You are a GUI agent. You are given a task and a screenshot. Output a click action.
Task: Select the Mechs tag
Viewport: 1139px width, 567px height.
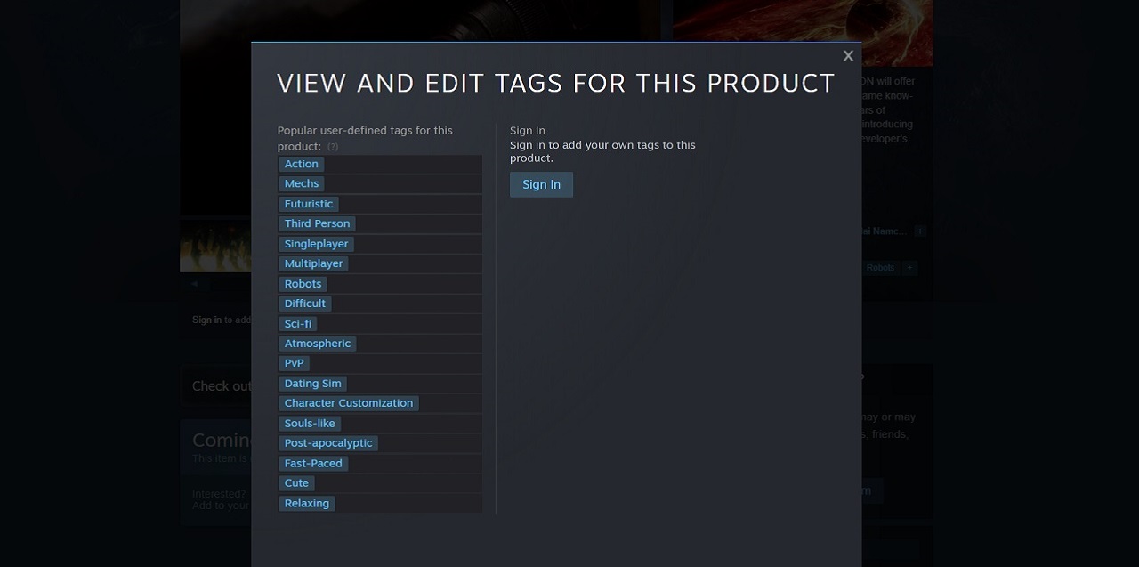pos(301,183)
